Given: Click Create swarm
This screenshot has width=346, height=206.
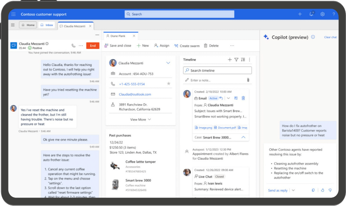Looking at the screenshot, I should pyautogui.click(x=187, y=46).
